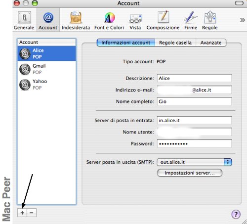Viewport: 247px width, 224px height.
Task: Open the SMTP server out.alice.it dropdown
Action: (194, 162)
